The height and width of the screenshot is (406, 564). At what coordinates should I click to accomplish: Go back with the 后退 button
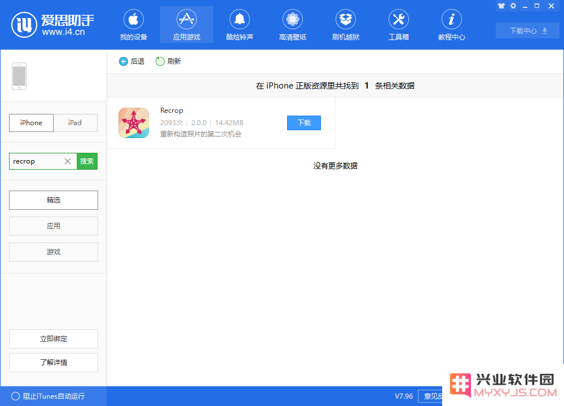[x=131, y=61]
